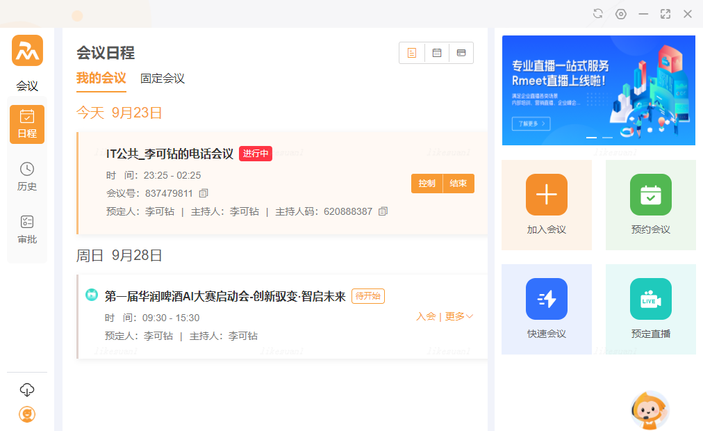703x431 pixels.
Task: Switch to card view of schedule
Action: click(x=461, y=53)
